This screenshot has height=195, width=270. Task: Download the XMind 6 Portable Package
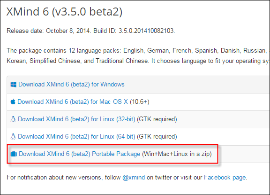(80, 154)
